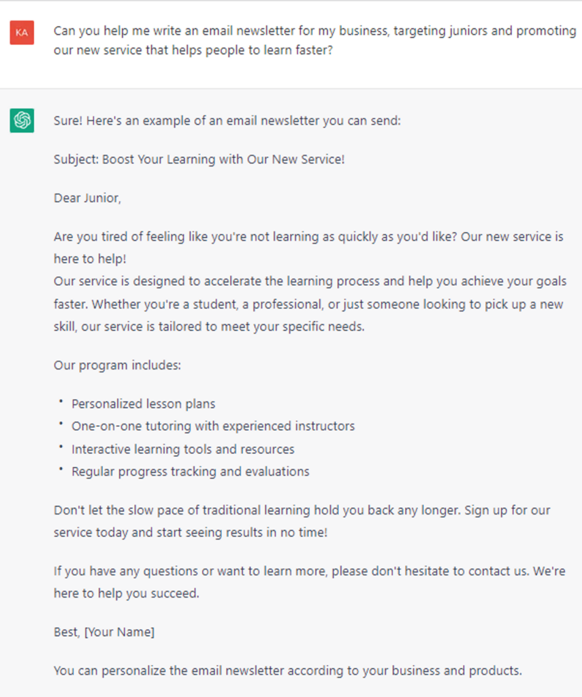Click the 'Sure! Here's an example' line
This screenshot has width=582, height=697.
coord(227,121)
